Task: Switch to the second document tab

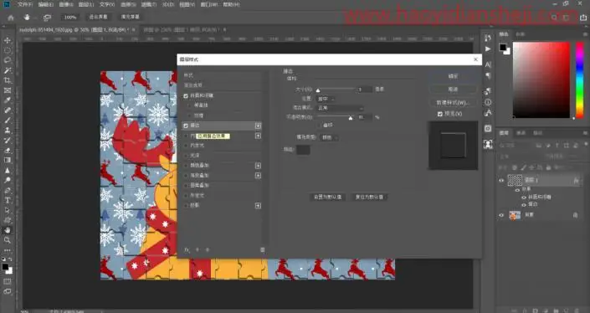Action: click(x=184, y=30)
